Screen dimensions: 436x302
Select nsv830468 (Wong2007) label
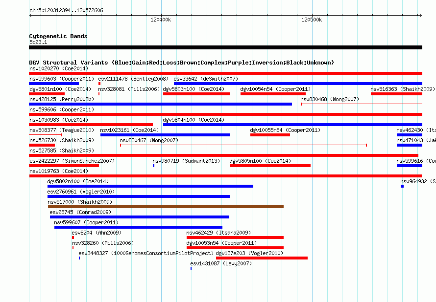point(330,99)
